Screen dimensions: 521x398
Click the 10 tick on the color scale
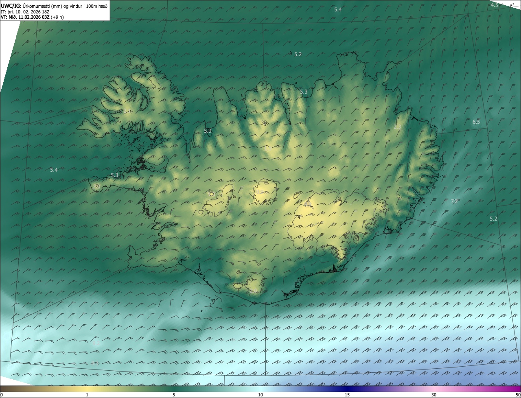click(260, 395)
